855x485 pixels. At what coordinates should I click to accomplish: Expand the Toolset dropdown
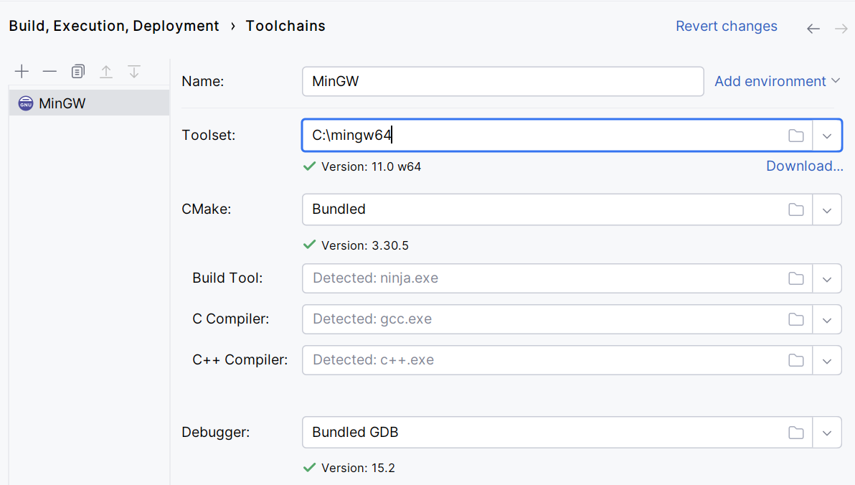(827, 135)
